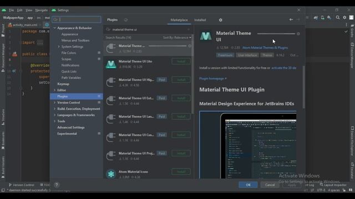Open the Edit menu
This screenshot has height=199, width=355.
point(20,10)
